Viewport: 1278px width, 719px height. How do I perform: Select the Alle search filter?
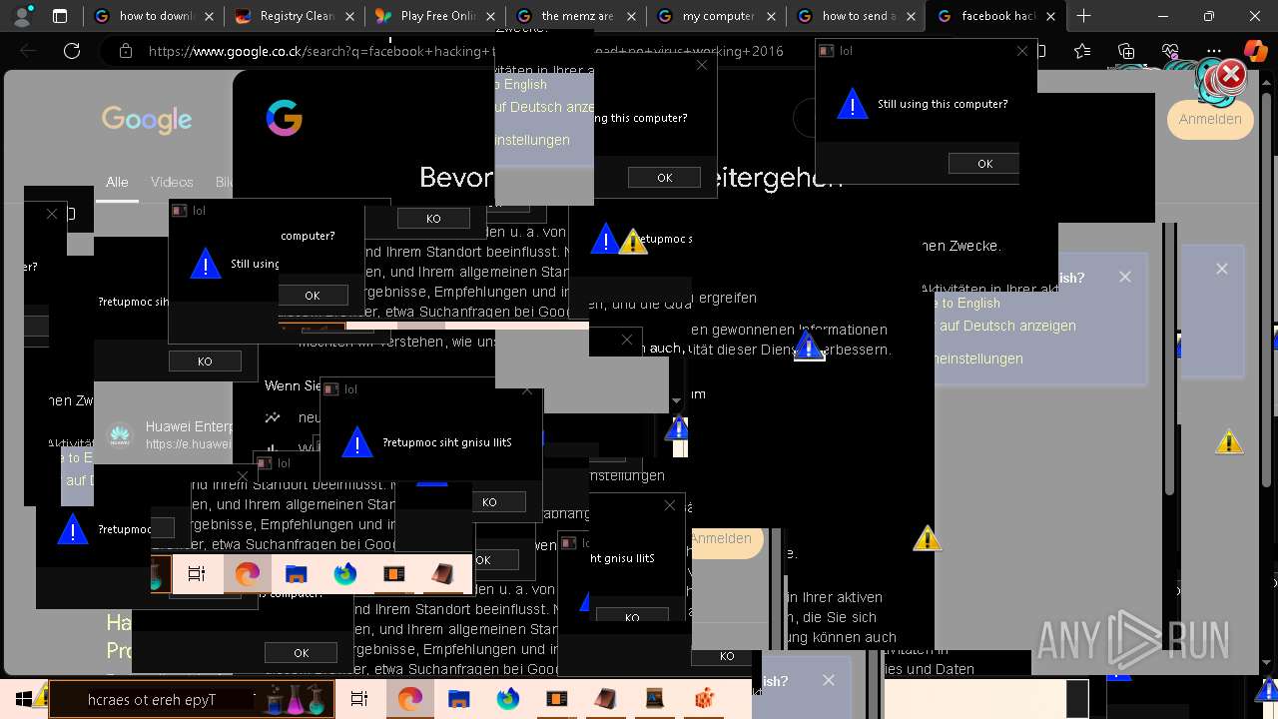pos(117,182)
